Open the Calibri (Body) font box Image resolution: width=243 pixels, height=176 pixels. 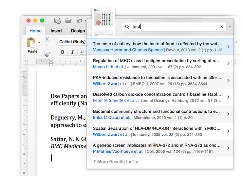pos(72,42)
